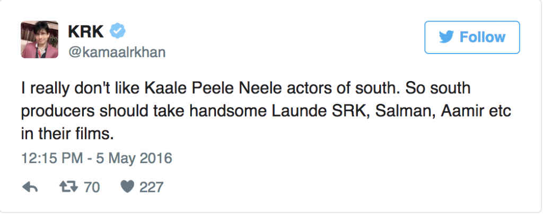The height and width of the screenshot is (214, 543).
Task: Click the blue verified badge next to KRK
Action: (x=117, y=33)
